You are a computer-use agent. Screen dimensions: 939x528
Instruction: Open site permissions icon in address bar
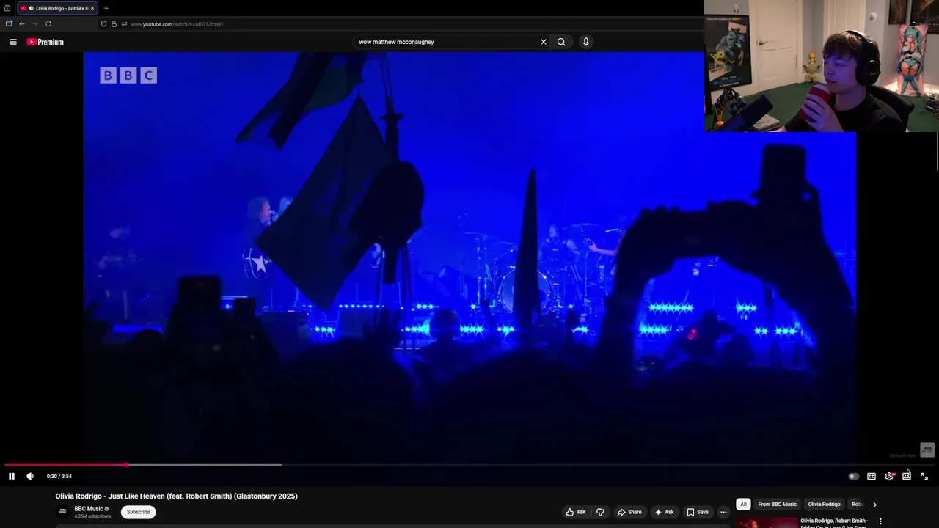124,24
